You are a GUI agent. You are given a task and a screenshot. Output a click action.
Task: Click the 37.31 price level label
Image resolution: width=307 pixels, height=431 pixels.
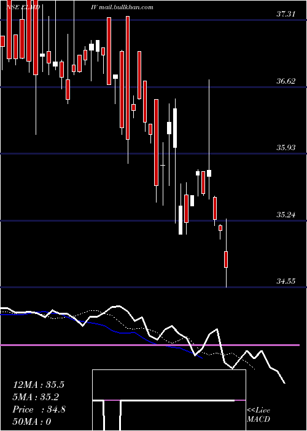point(286,14)
